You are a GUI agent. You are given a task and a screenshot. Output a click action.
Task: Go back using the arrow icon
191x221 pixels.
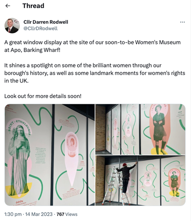(x=7, y=6)
